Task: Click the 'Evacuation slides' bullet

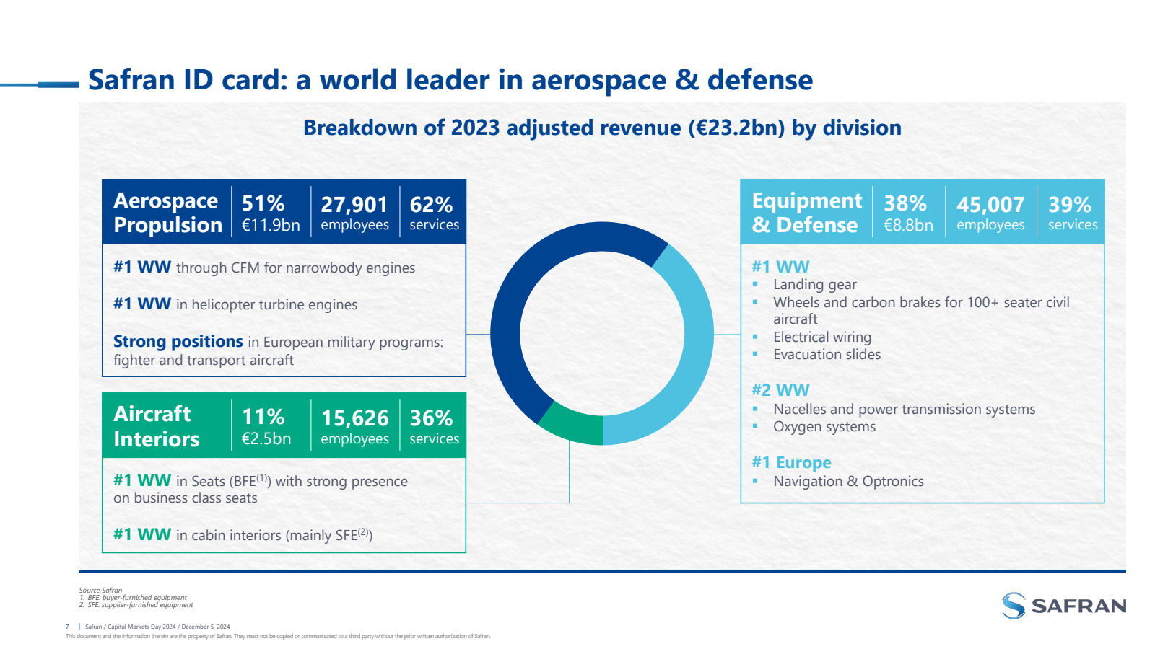Action: [x=827, y=354]
